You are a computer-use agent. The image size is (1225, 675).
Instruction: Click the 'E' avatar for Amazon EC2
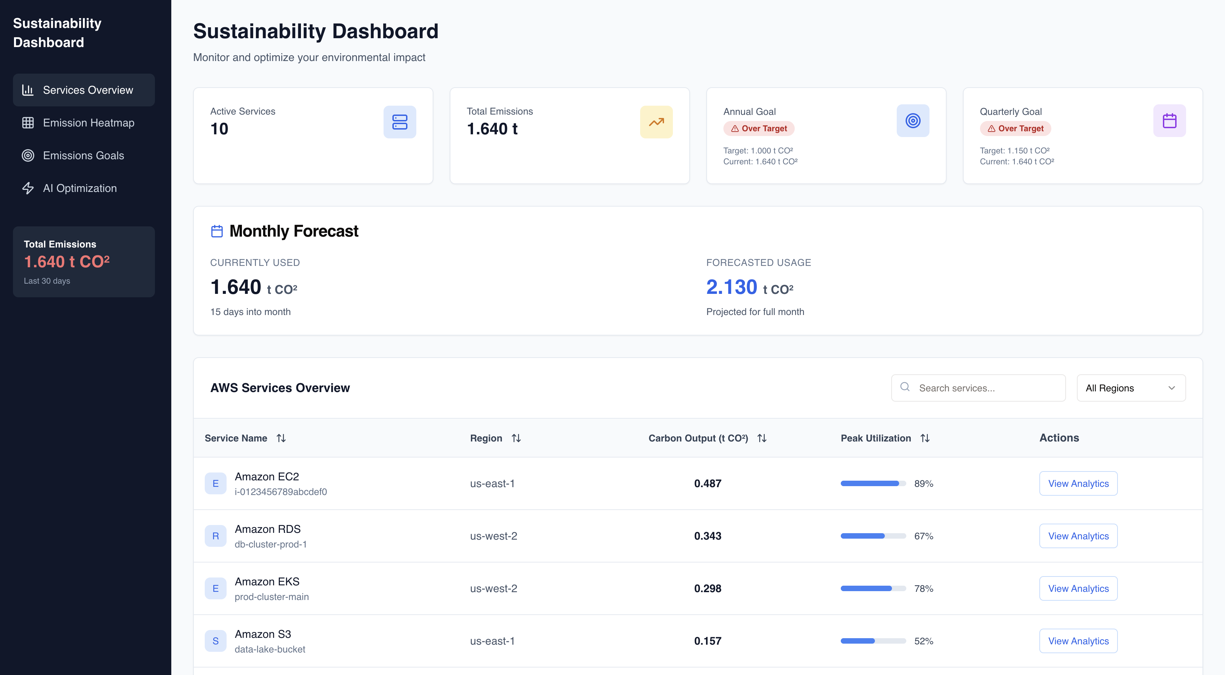click(x=215, y=483)
